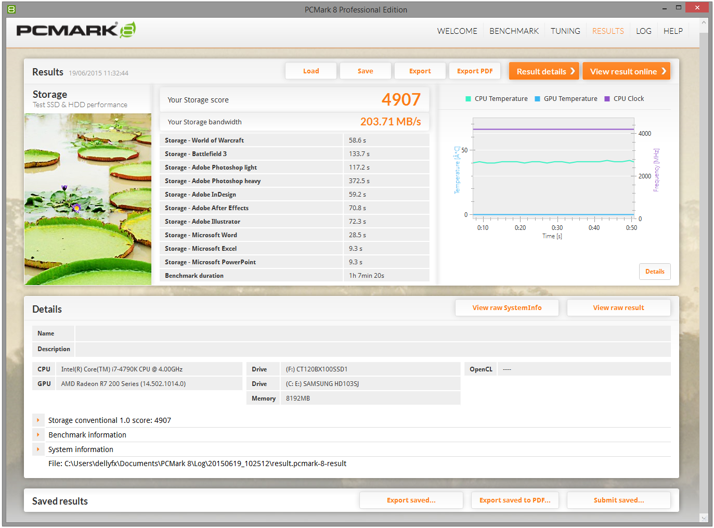Click the Storage bandwidth 203.71 MB/s value
This screenshot has height=528, width=714.
tap(391, 122)
